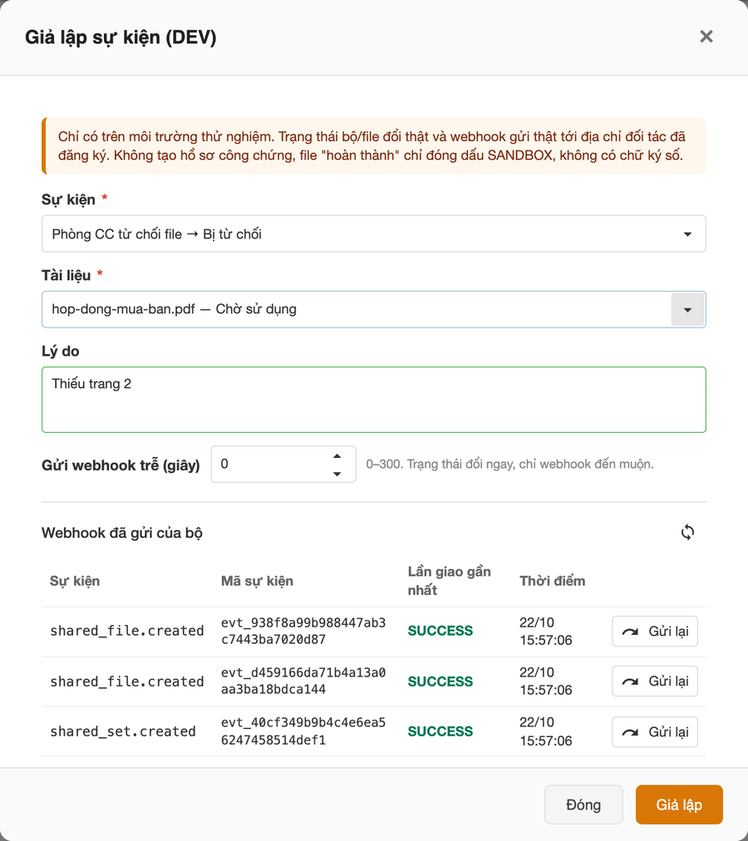Click the Sự kiện column header in table
Viewport: 748px width, 841px height.
coord(75,581)
